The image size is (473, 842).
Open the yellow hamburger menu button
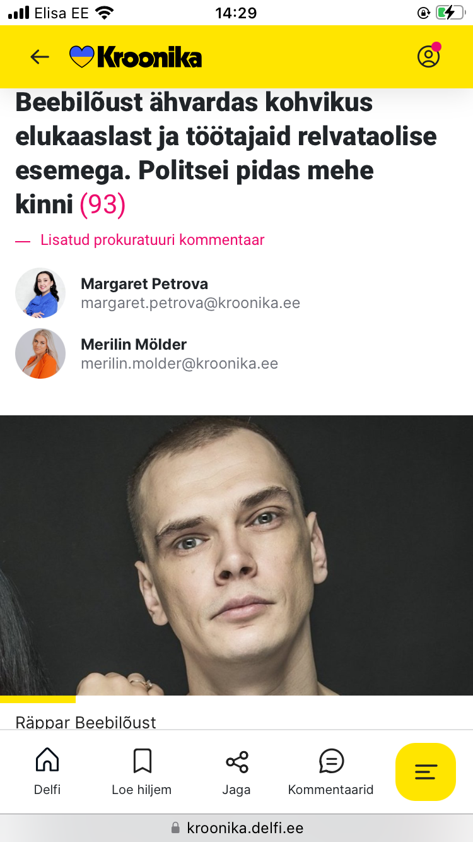point(426,772)
